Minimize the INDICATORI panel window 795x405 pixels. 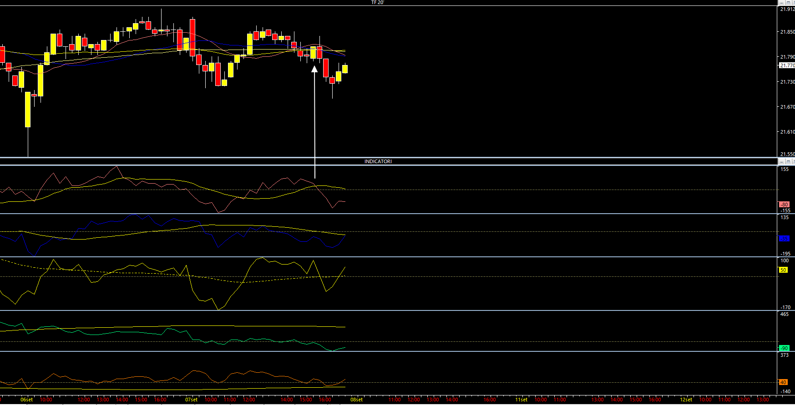click(781, 161)
